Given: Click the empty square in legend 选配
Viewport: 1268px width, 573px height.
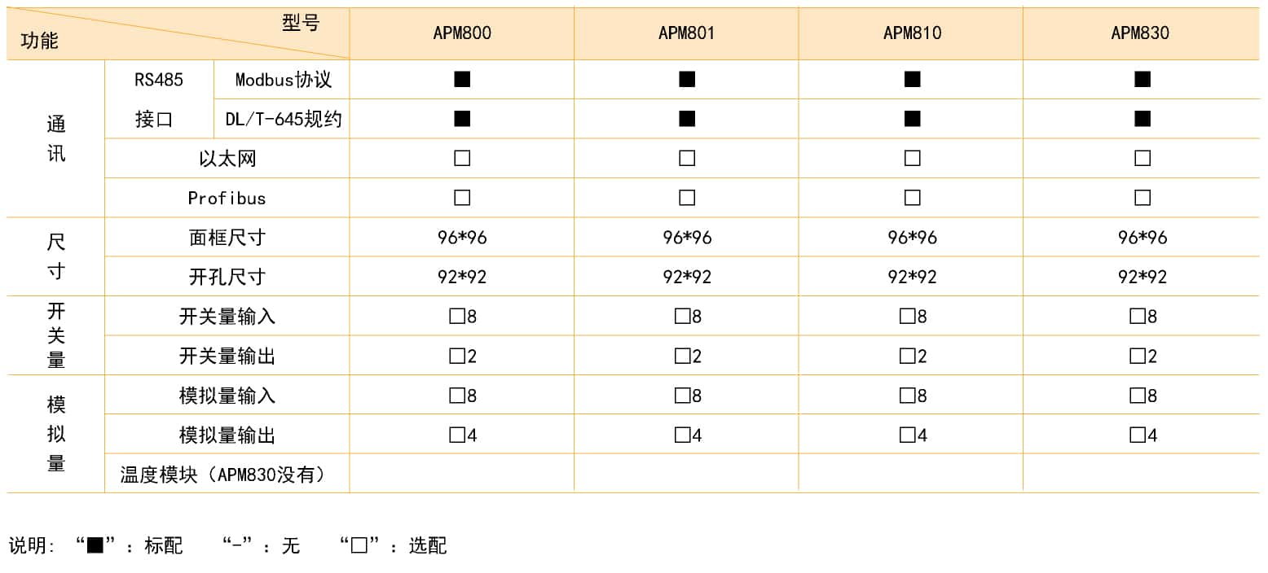Looking at the screenshot, I should coord(359,545).
